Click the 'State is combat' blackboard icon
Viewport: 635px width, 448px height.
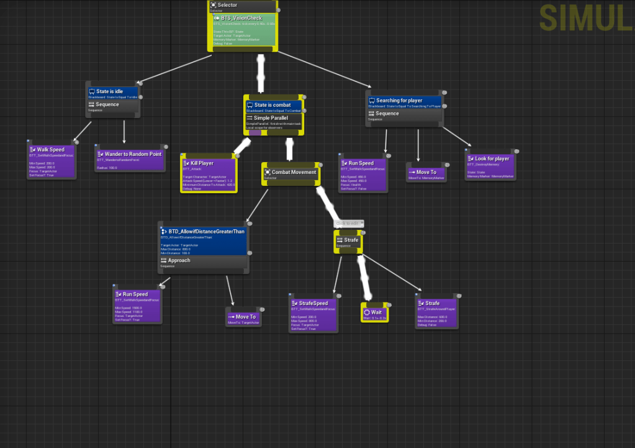point(250,105)
